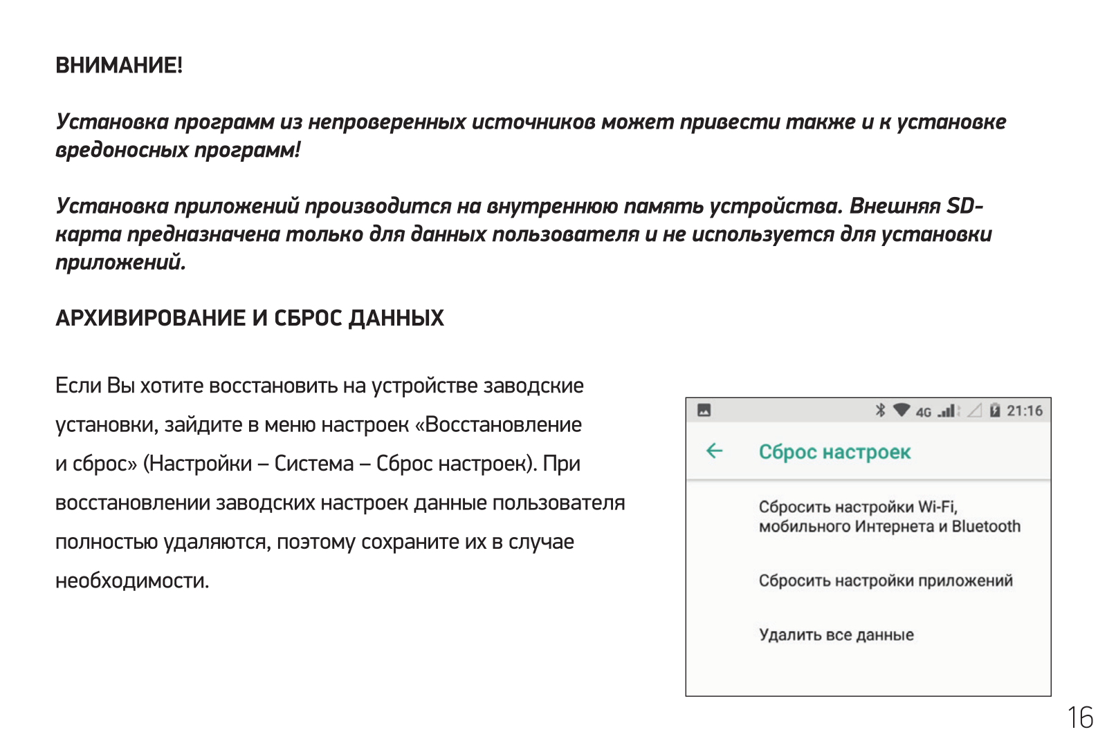Click the word необходимости ending the paragraph
Image resolution: width=1107 pixels, height=752 pixels.
(131, 581)
